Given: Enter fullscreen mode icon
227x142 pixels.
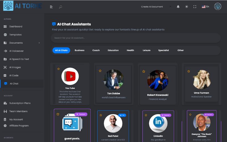Looking at the screenshot, I should tap(195, 7).
